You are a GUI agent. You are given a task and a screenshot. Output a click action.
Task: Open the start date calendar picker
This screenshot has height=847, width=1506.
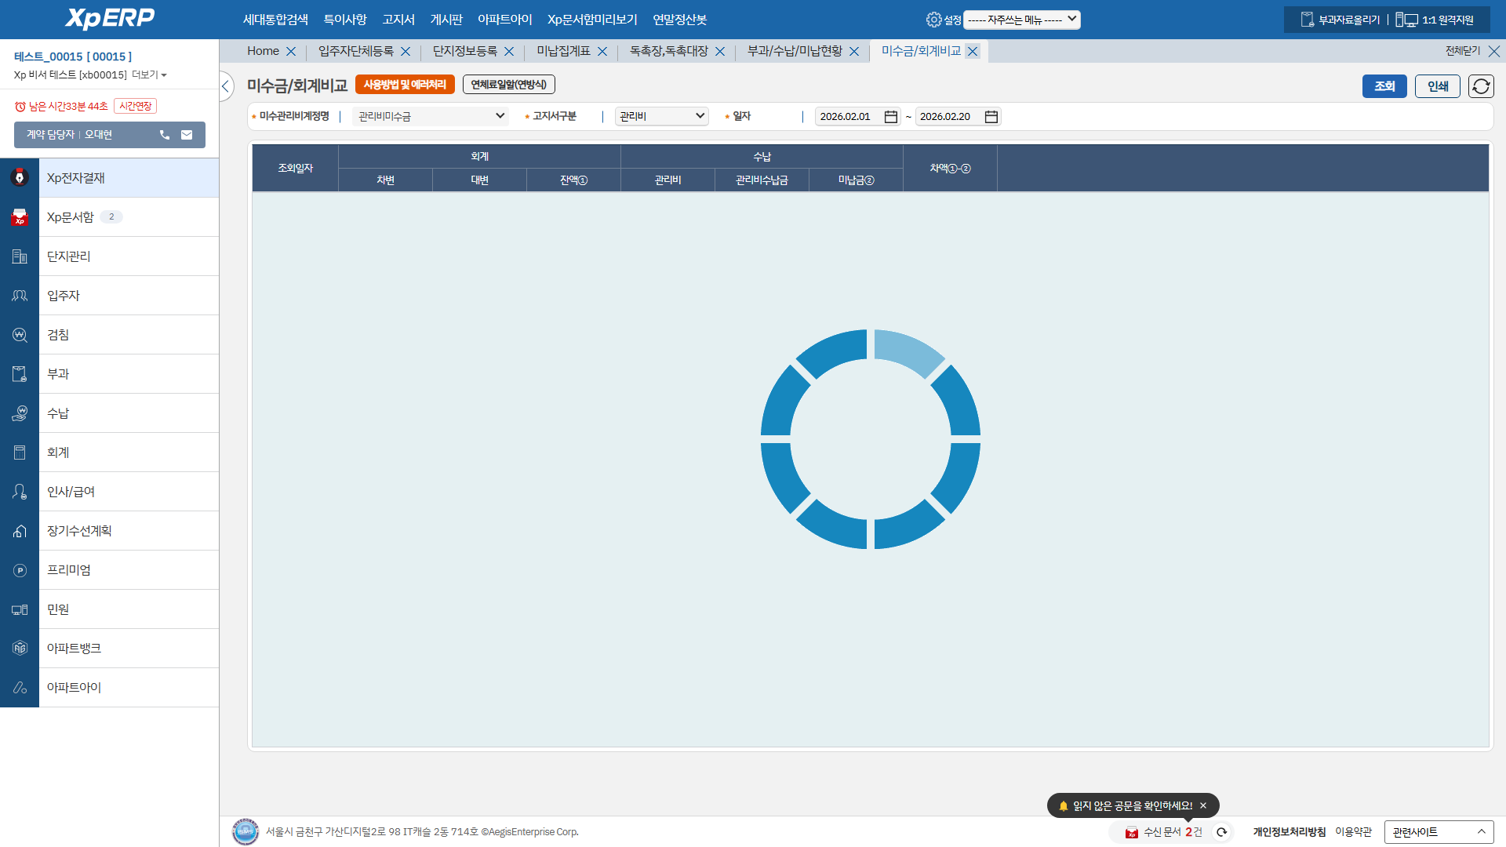coord(890,117)
